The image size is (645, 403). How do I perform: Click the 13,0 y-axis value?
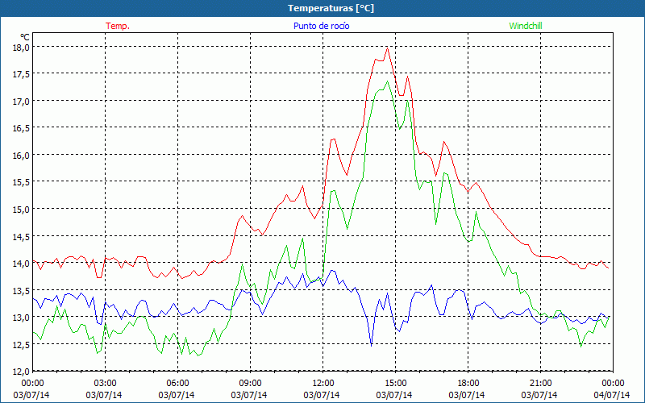click(x=22, y=318)
